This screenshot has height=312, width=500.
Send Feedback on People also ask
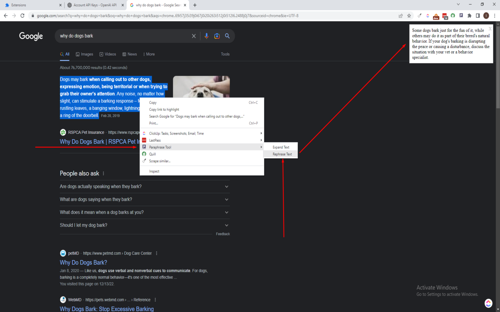click(x=223, y=234)
